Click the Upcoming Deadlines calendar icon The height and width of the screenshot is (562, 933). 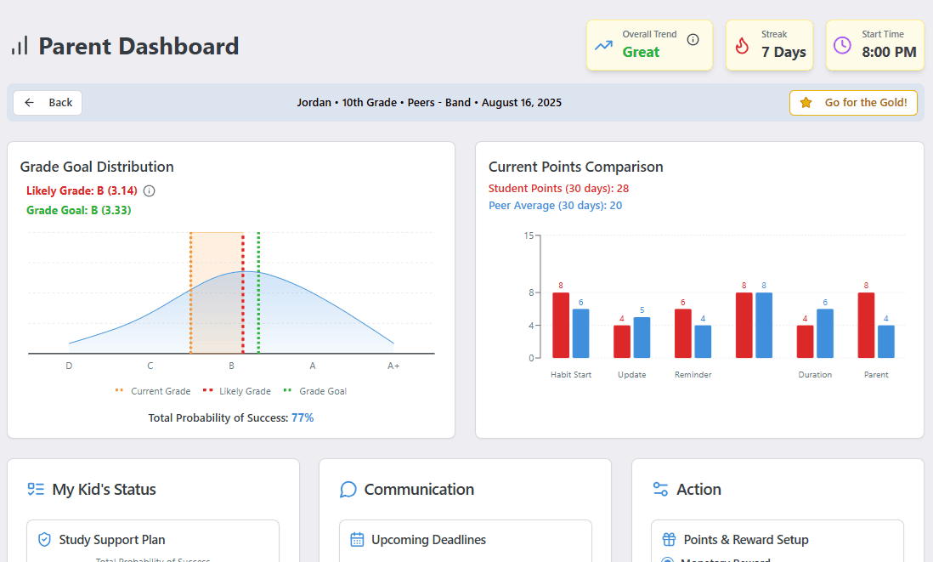357,540
